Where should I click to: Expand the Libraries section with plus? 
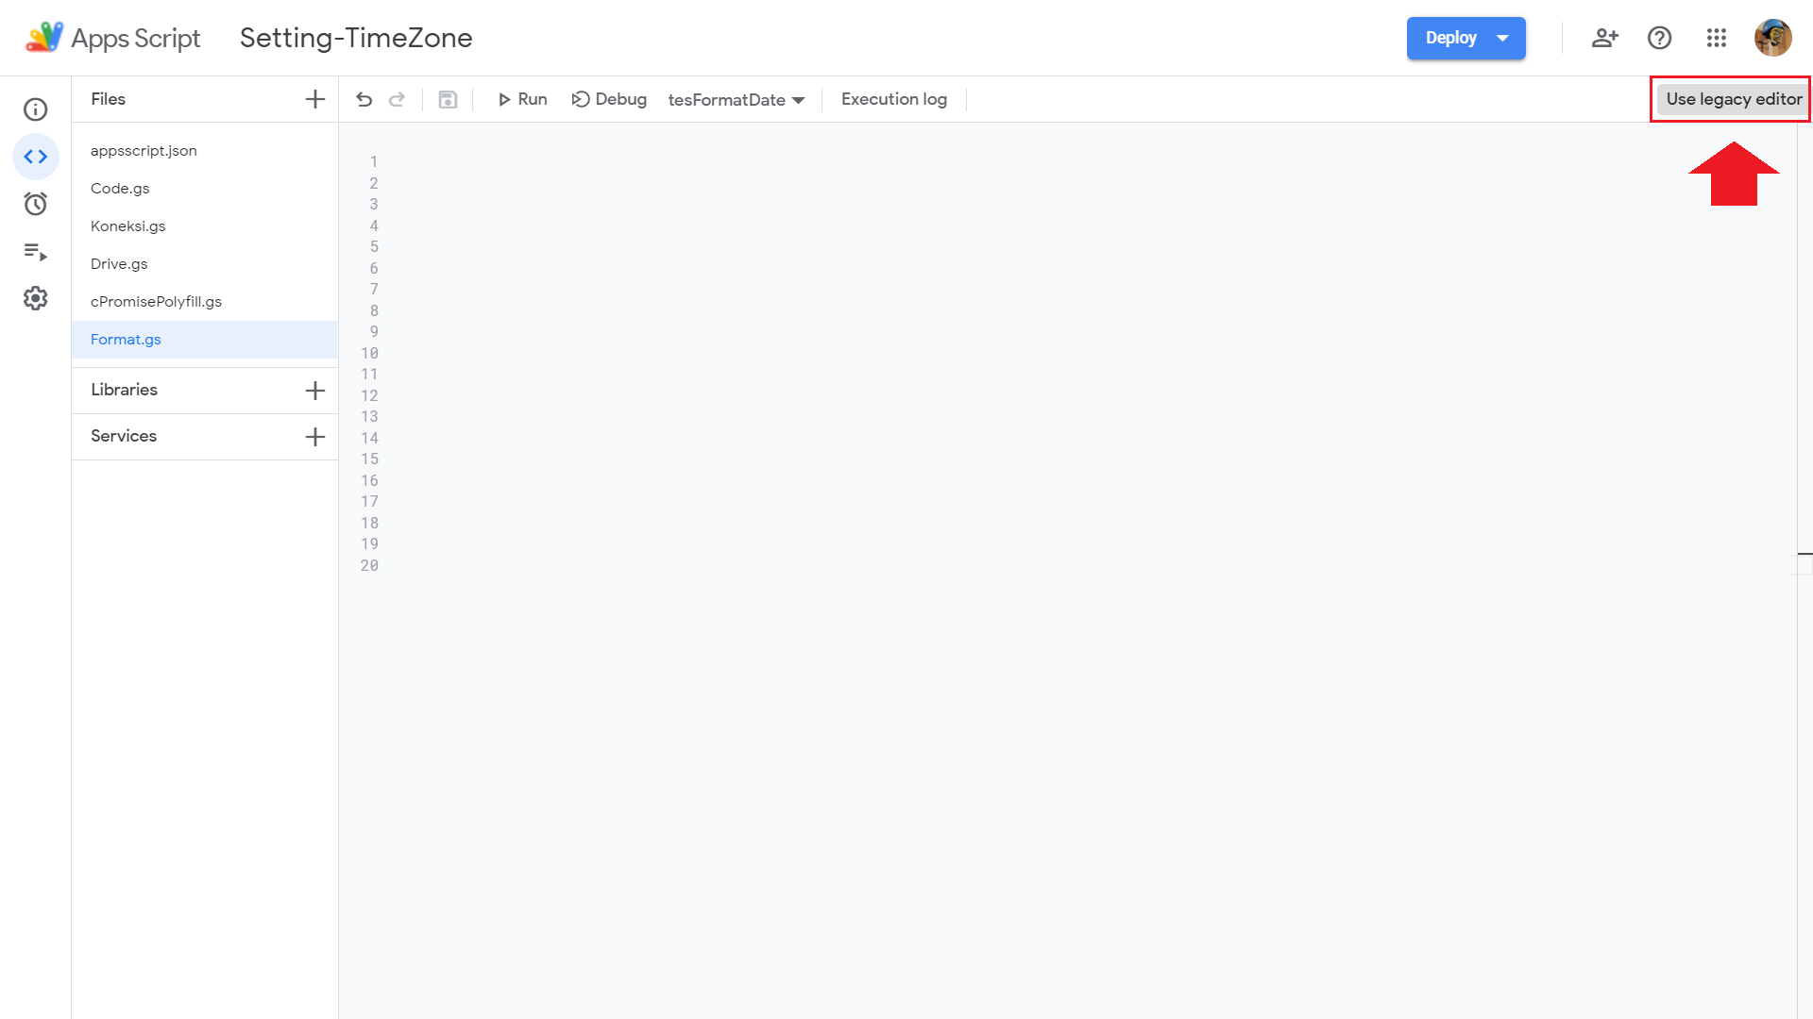point(313,391)
